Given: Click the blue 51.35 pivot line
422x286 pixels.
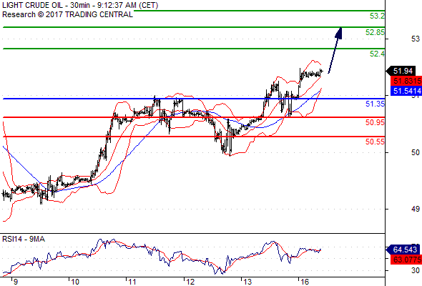Looking at the screenshot, I should coord(194,99).
